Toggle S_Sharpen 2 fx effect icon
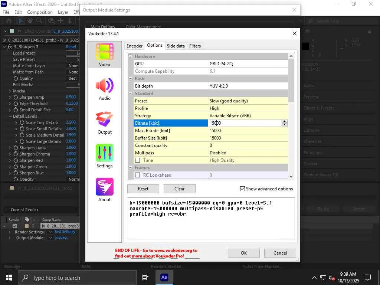The image size is (380, 285). 10,47
